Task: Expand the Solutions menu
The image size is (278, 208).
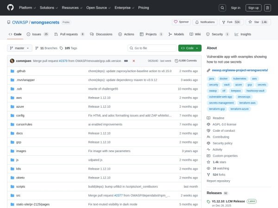Action: pyautogui.click(x=49, y=7)
